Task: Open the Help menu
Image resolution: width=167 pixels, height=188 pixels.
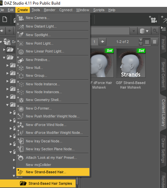Action: tap(112, 10)
